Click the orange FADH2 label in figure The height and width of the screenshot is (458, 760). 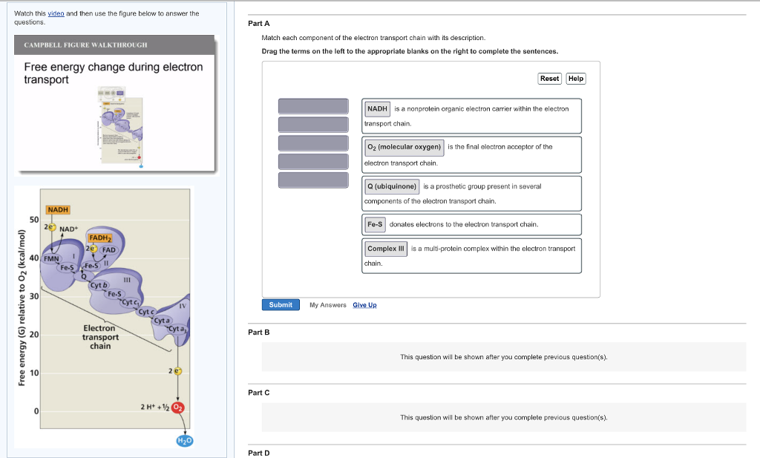(100, 238)
